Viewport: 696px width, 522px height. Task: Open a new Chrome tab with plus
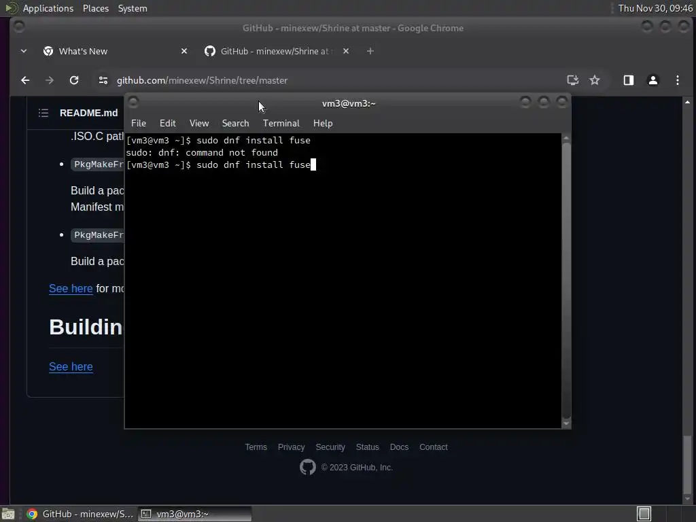click(x=370, y=51)
